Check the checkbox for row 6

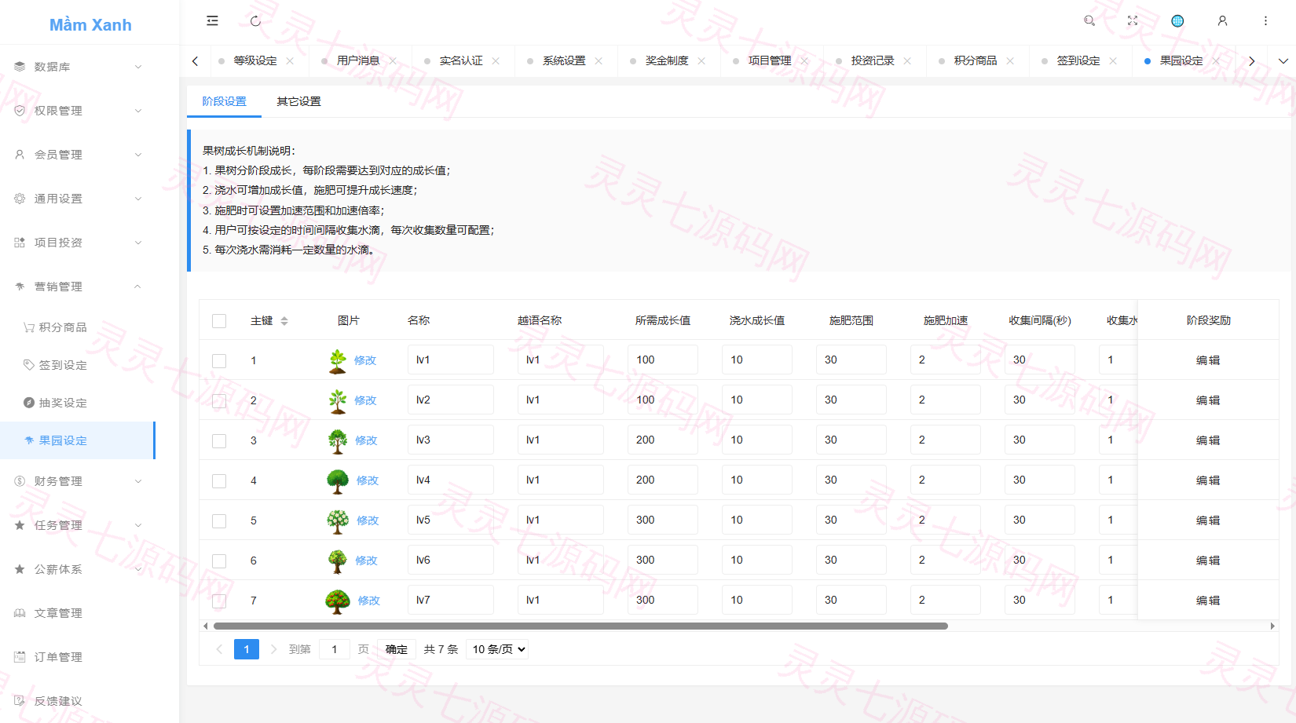pos(219,561)
